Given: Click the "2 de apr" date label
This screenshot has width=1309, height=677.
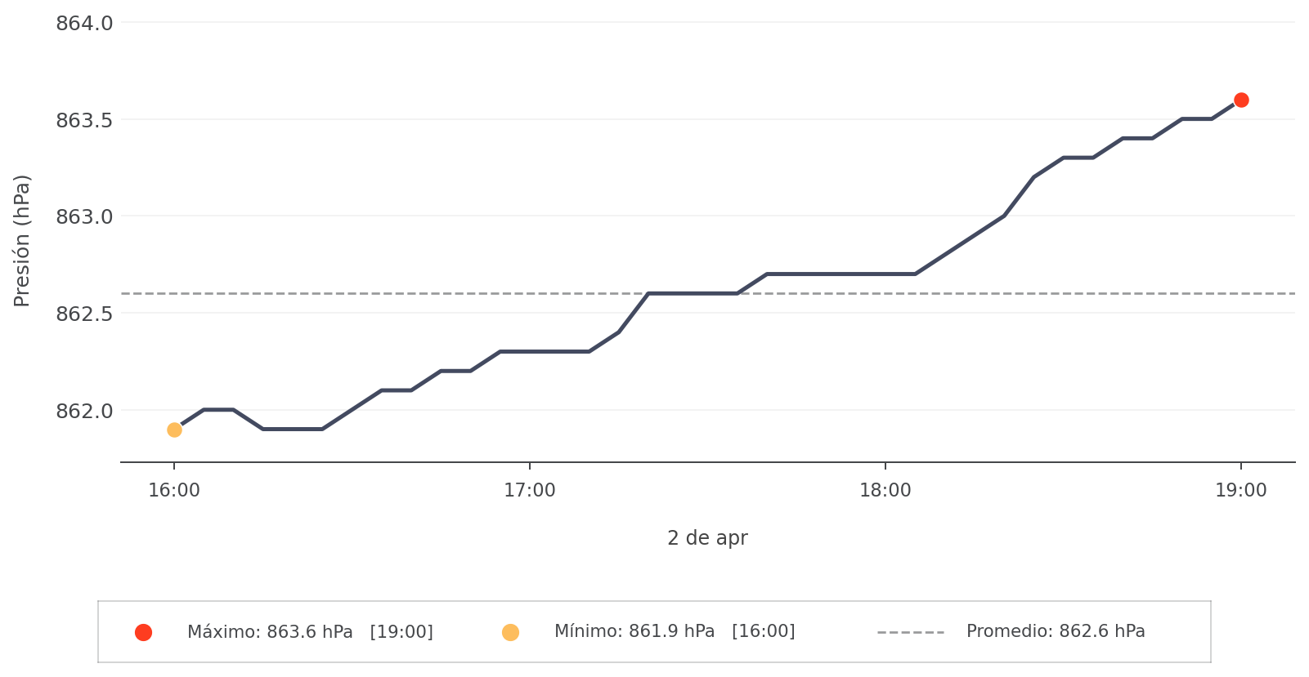Looking at the screenshot, I should tap(707, 538).
